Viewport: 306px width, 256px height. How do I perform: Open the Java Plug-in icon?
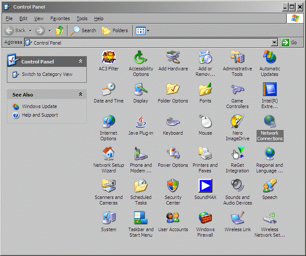pyautogui.click(x=141, y=121)
